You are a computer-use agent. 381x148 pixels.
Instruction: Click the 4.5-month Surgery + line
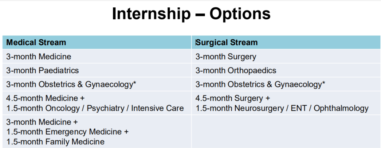pyautogui.click(x=233, y=98)
